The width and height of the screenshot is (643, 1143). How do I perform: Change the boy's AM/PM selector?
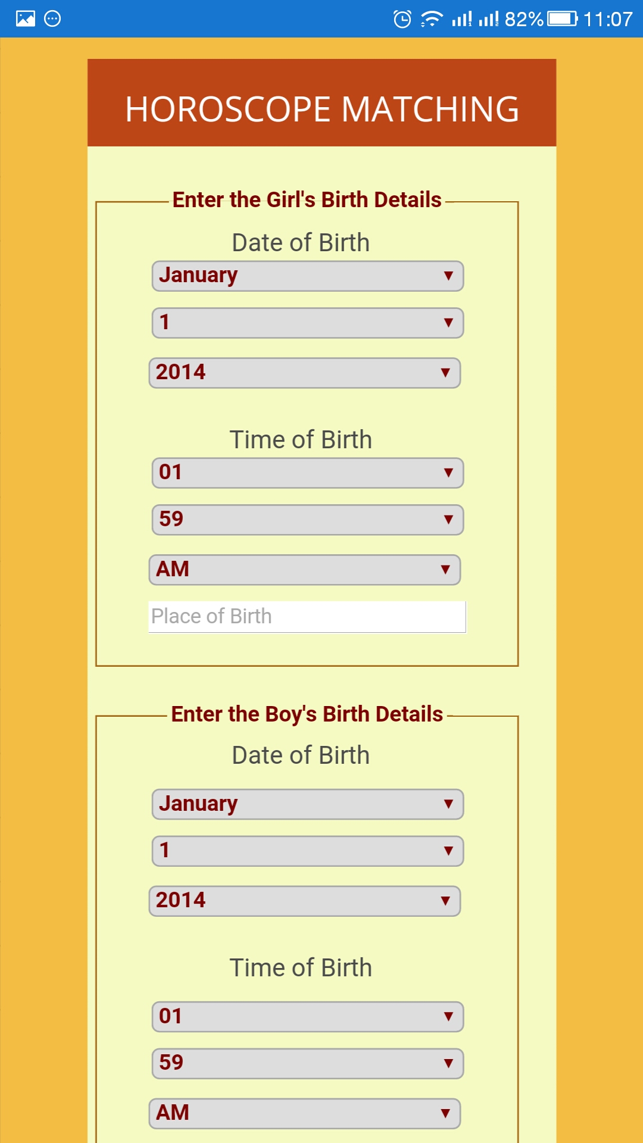click(x=304, y=1114)
